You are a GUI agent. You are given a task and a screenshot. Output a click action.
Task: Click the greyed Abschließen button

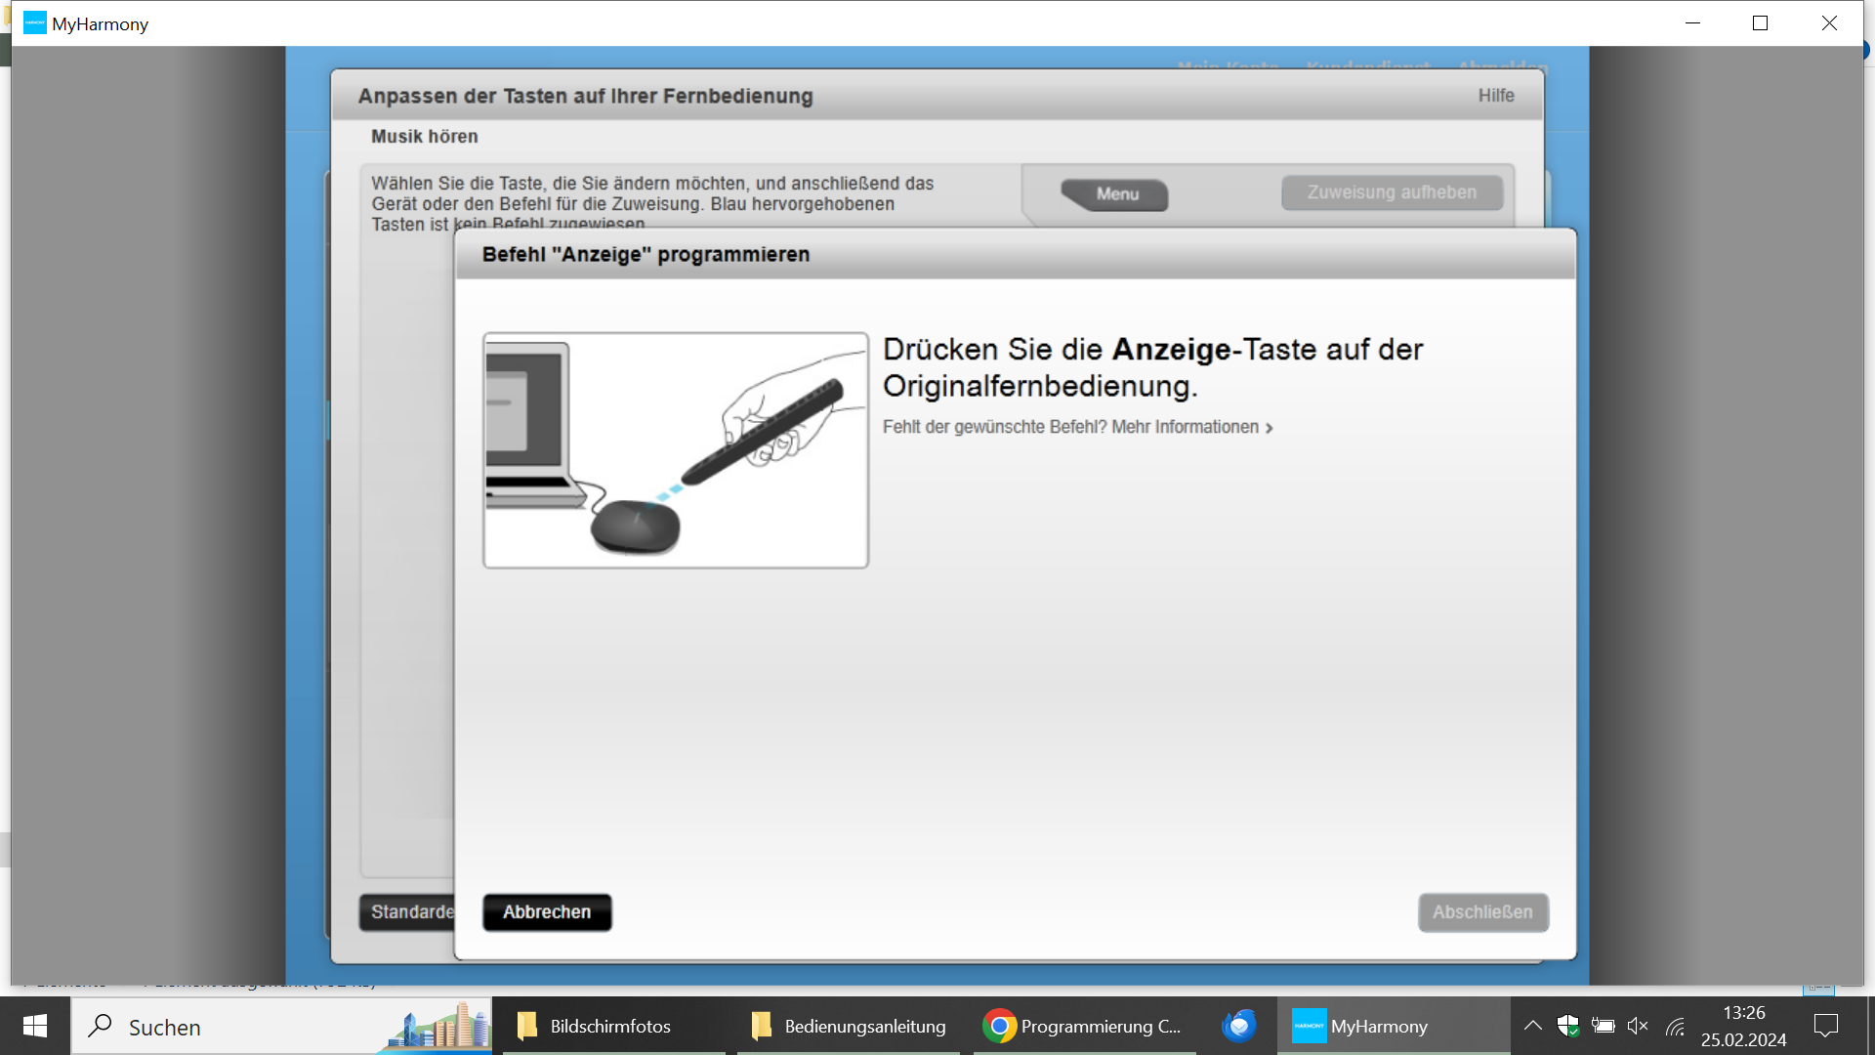click(x=1482, y=911)
